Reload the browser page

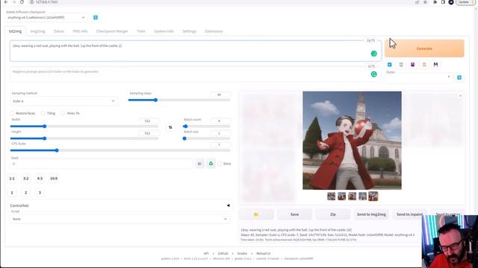pyautogui.click(x=22, y=2)
